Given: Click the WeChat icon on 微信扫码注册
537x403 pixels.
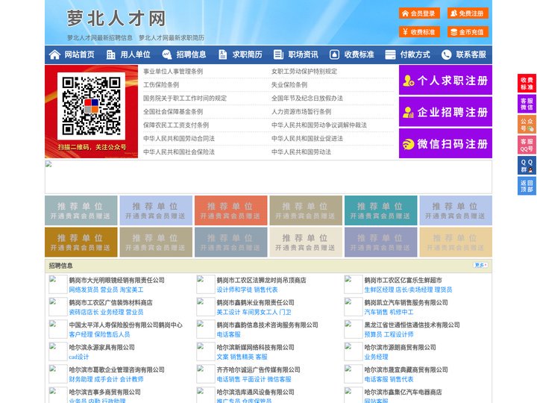Looking at the screenshot, I should coord(408,144).
